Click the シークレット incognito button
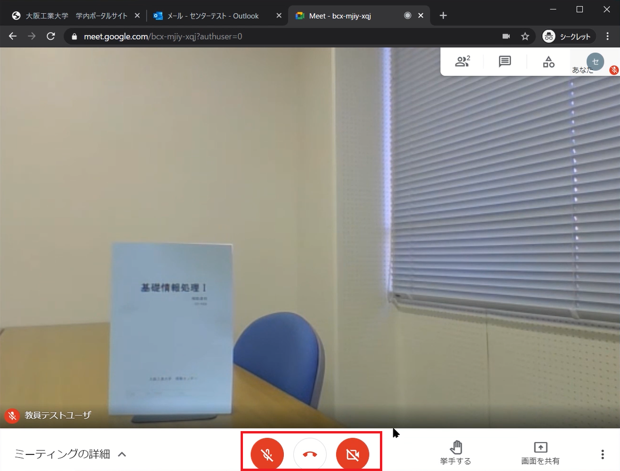The image size is (620, 471). (x=567, y=37)
